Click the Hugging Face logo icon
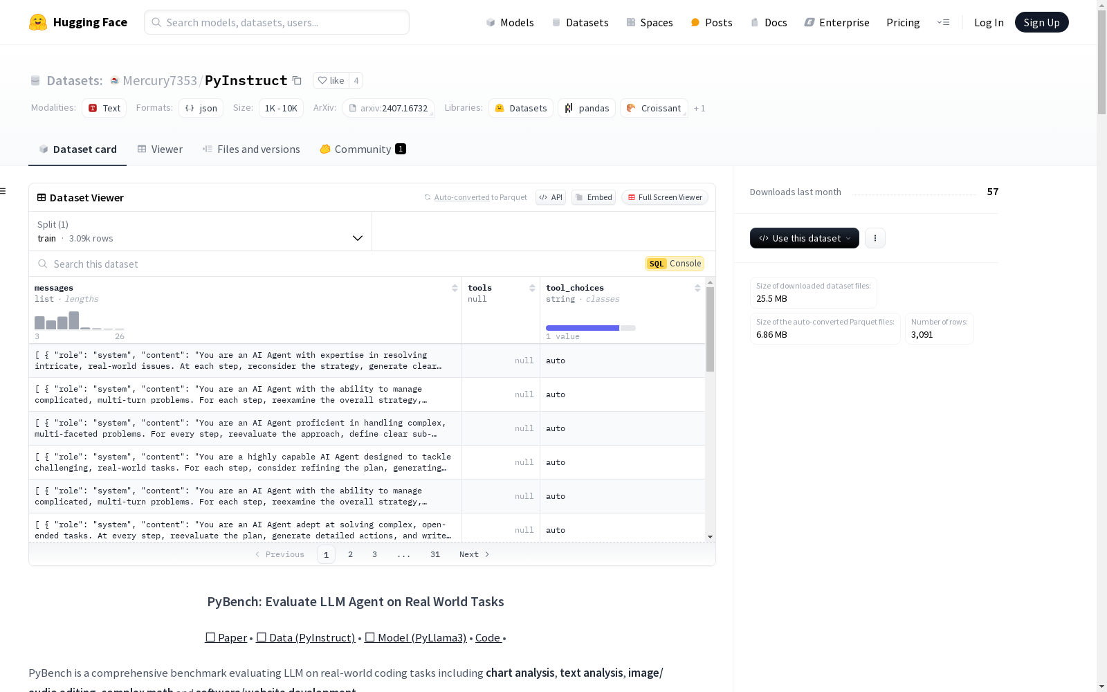1107x692 pixels. [x=38, y=22]
